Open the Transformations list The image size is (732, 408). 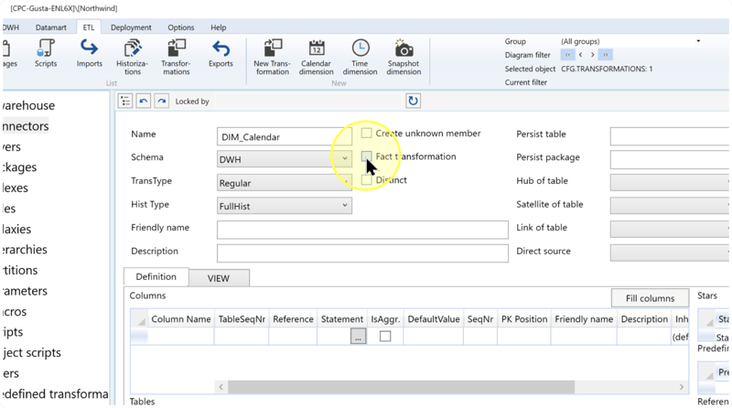tap(176, 58)
